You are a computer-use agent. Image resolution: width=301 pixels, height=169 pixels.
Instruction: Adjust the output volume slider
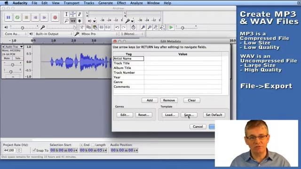tap(24, 28)
